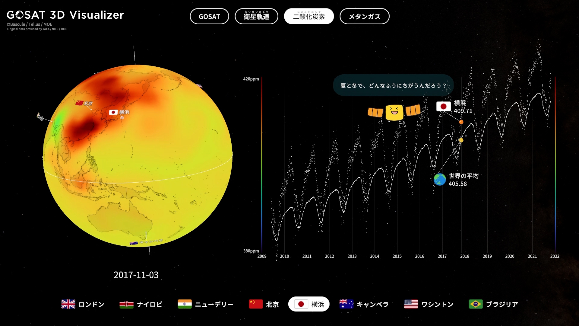Click the 世界の平均 405.58 readout
The width and height of the screenshot is (579, 326).
pos(464,180)
